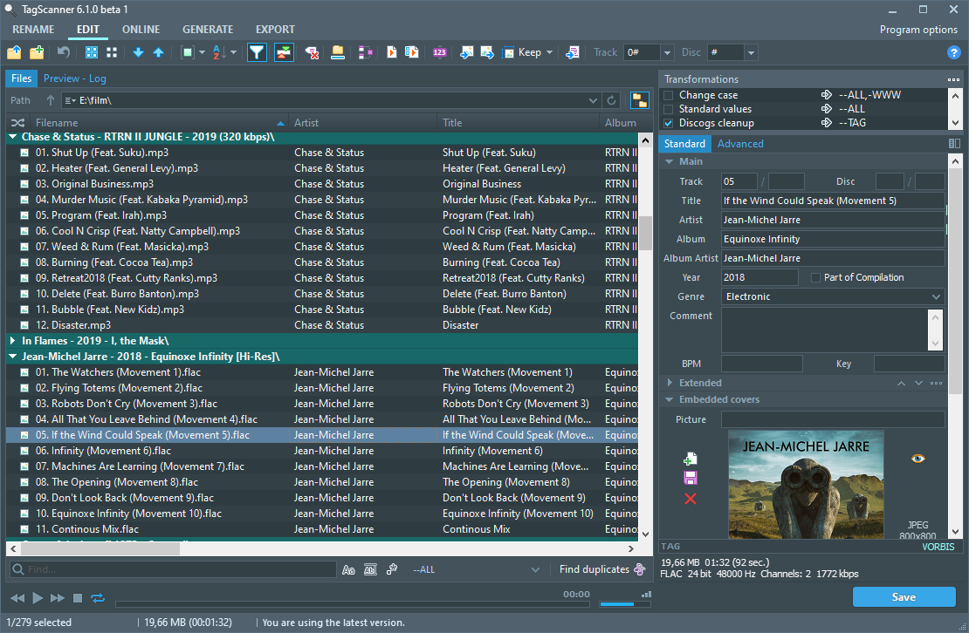The width and height of the screenshot is (969, 633).
Task: Click the delete tag icon with red X
Action: click(312, 52)
